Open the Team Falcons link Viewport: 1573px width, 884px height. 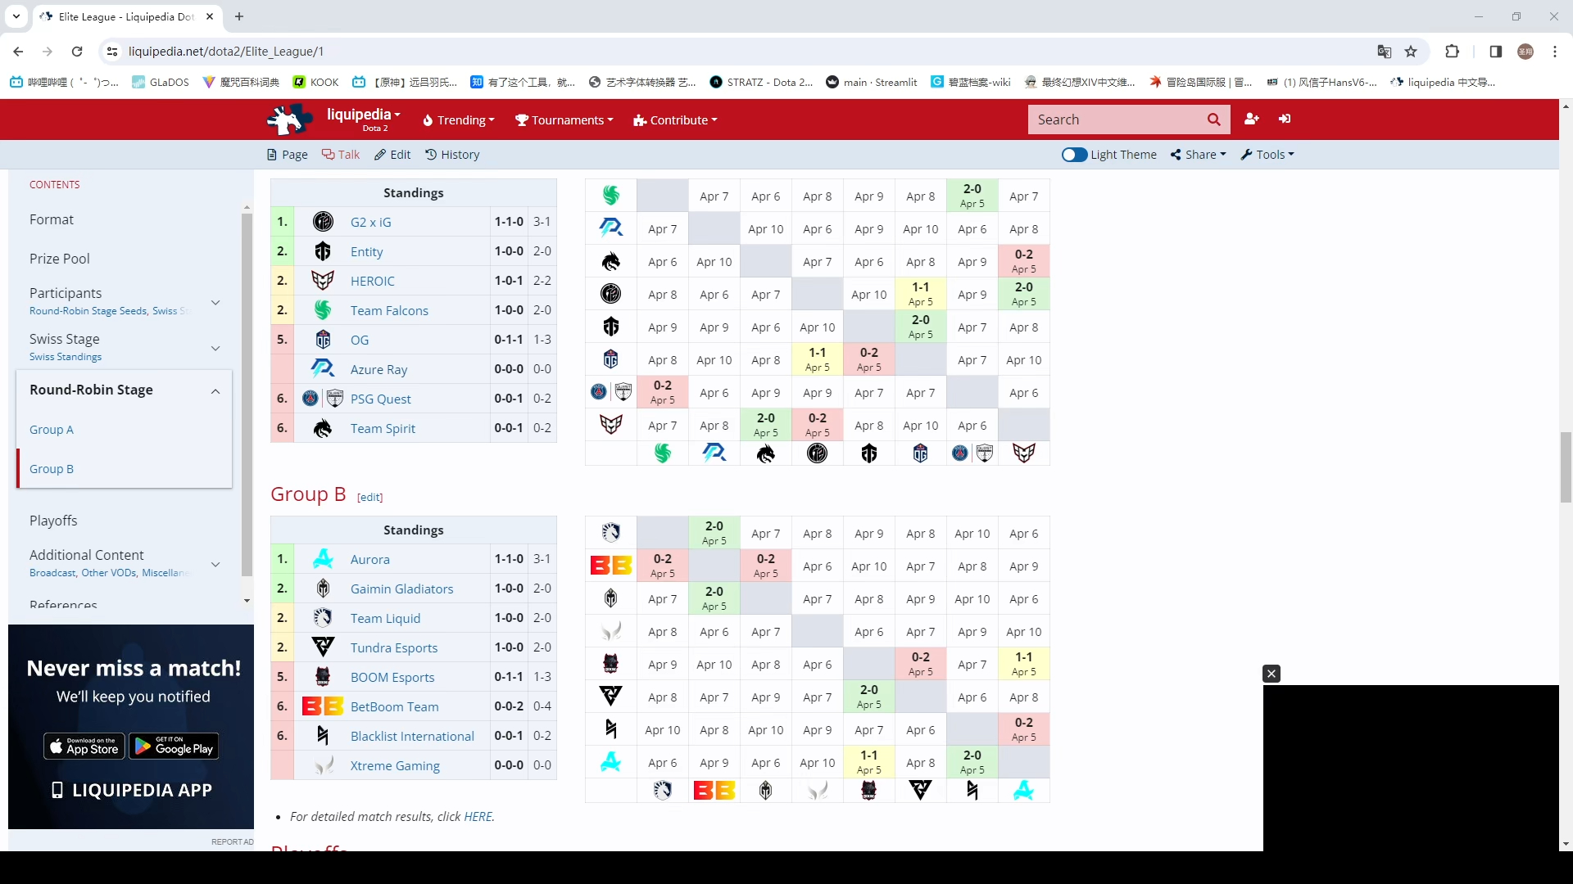point(389,311)
